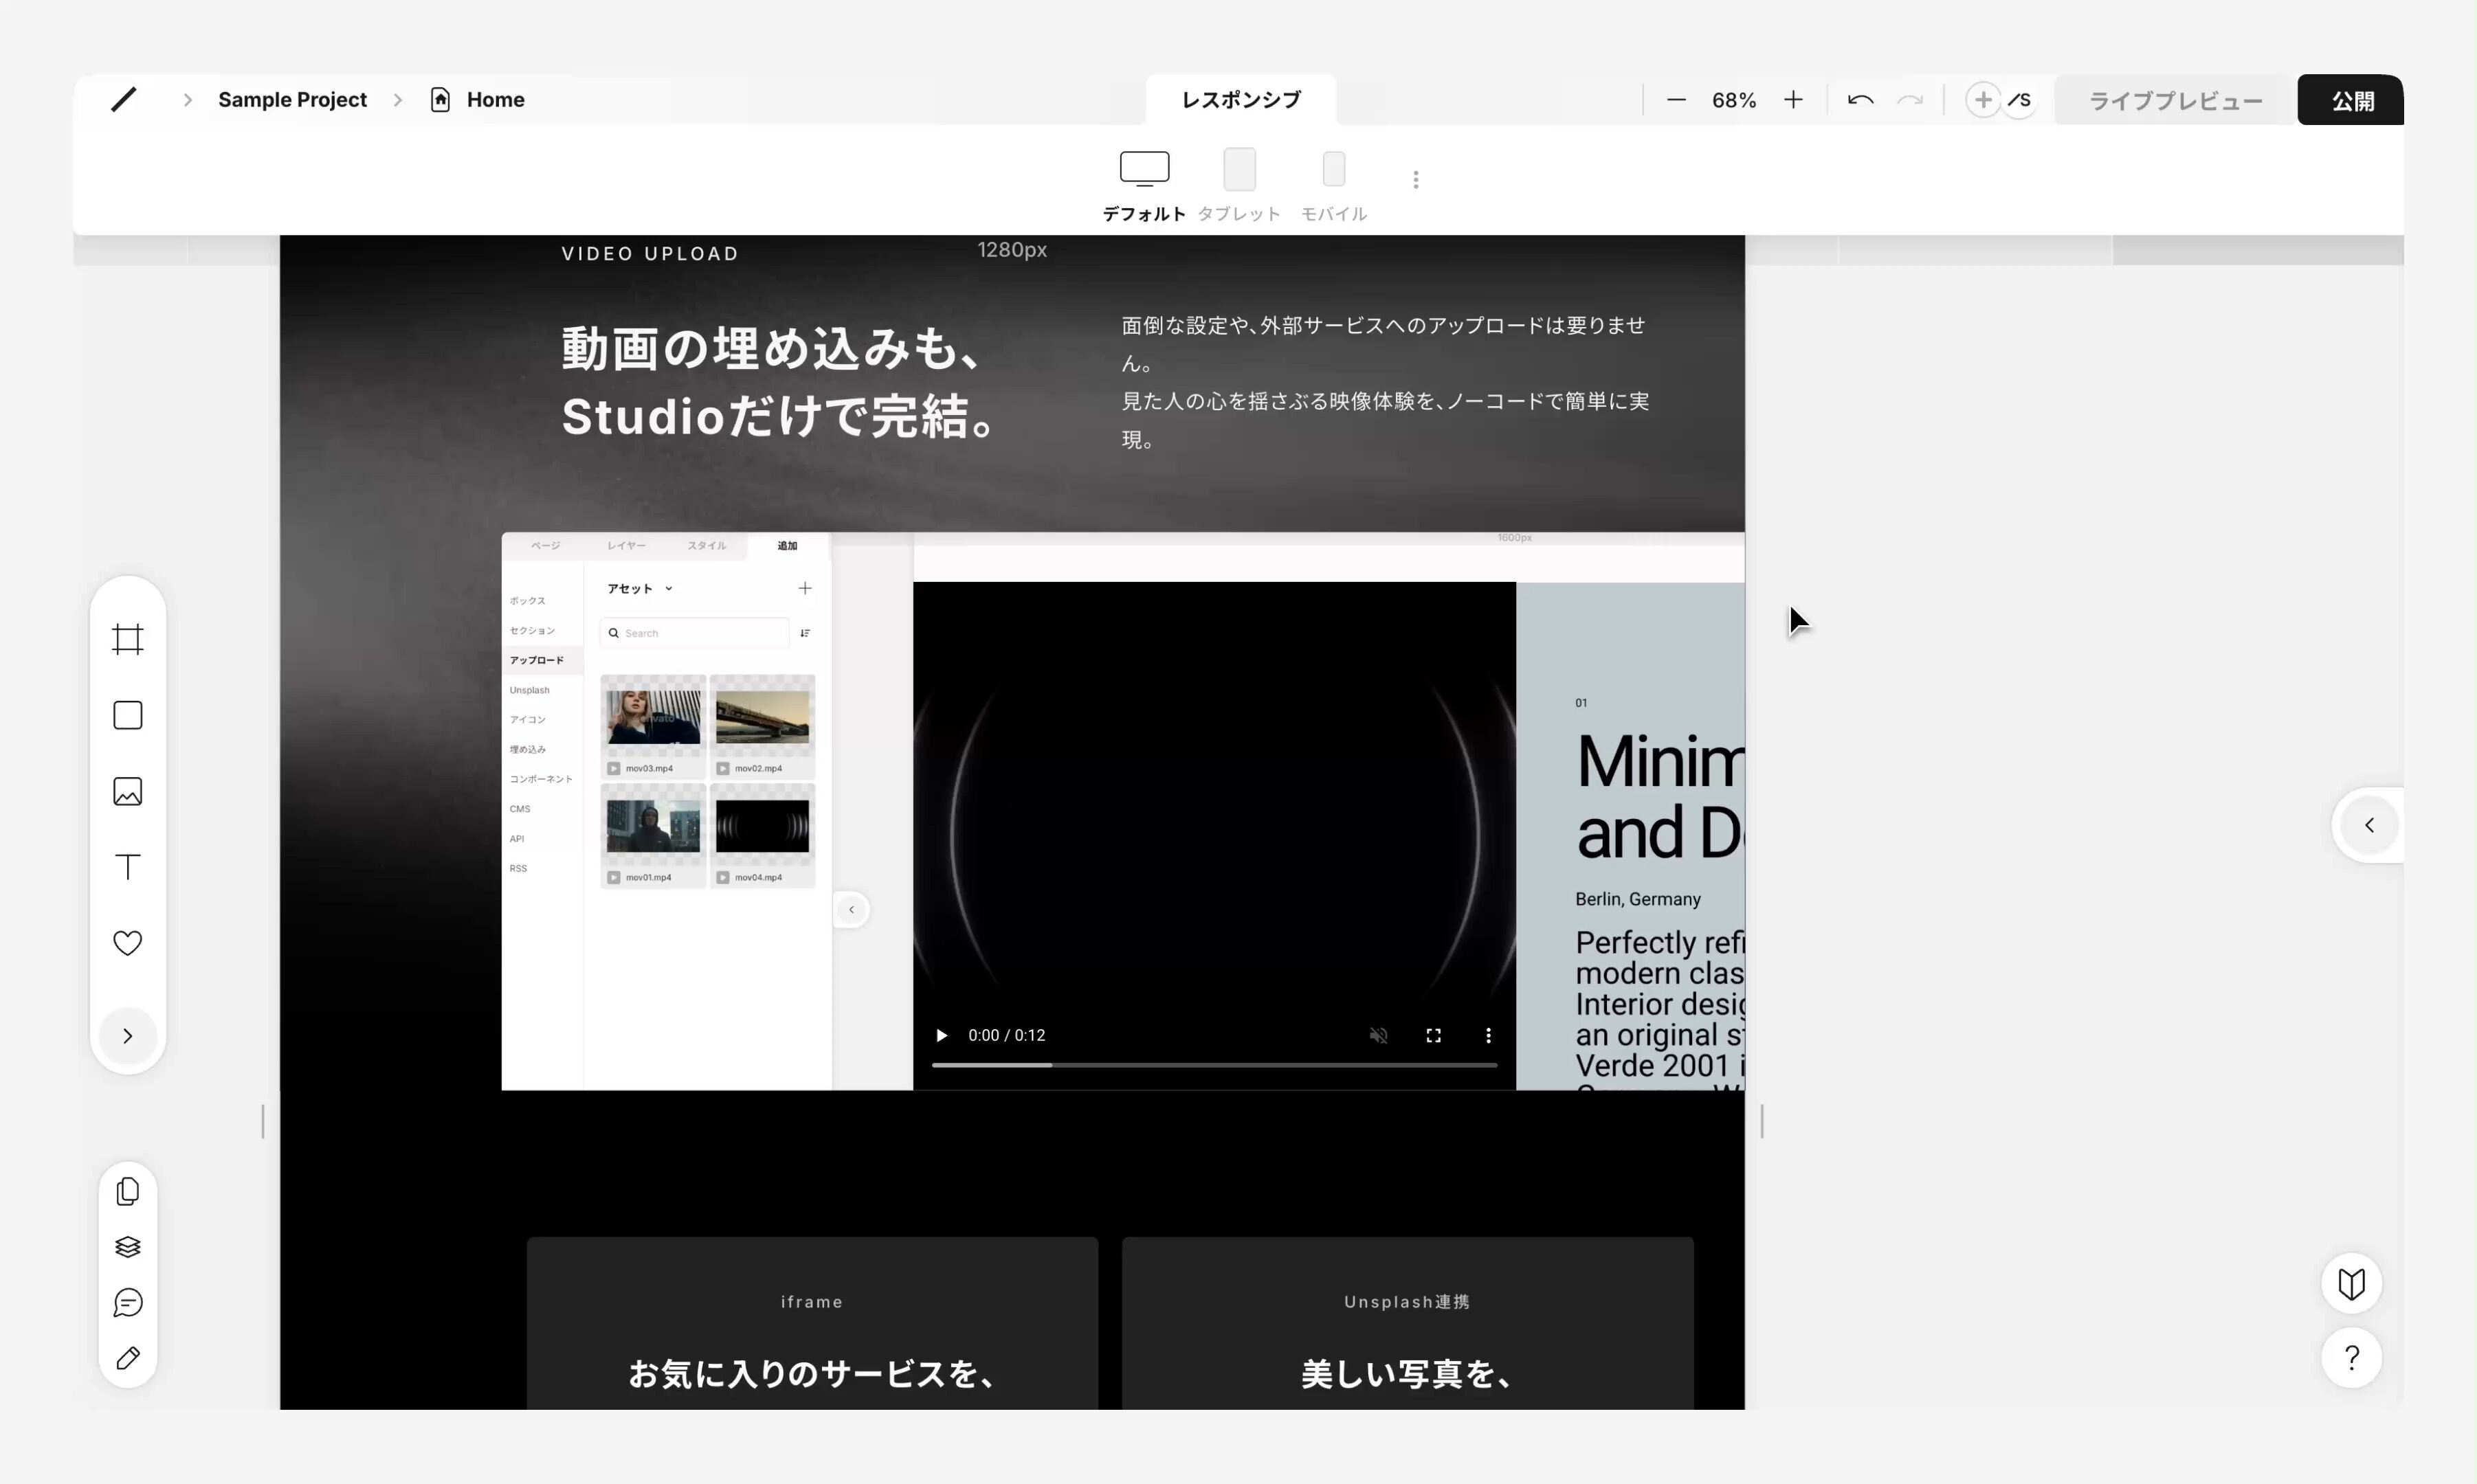The height and width of the screenshot is (1484, 2477).
Task: Click the asset sort order icon
Action: pos(806,633)
